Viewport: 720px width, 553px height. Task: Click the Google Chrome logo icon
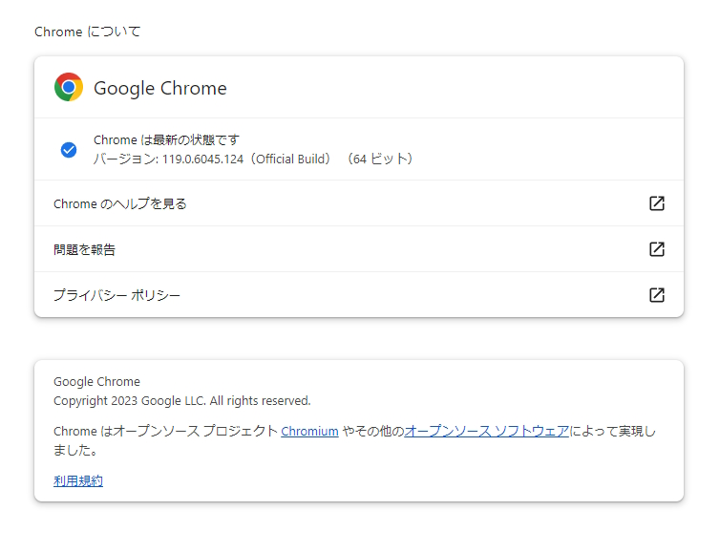point(69,87)
